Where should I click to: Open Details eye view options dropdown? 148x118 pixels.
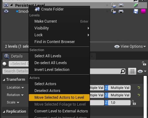click(x=142, y=71)
